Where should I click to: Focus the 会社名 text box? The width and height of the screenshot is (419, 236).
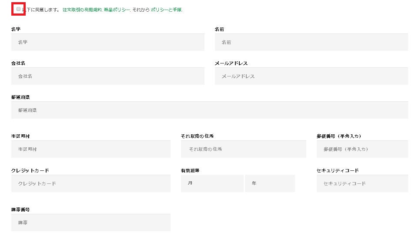[107, 76]
